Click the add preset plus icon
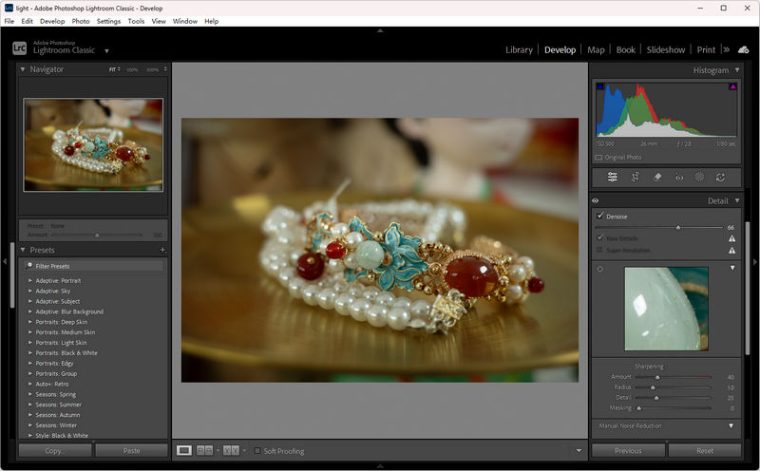Viewport: 760px width, 471px height. tap(162, 250)
